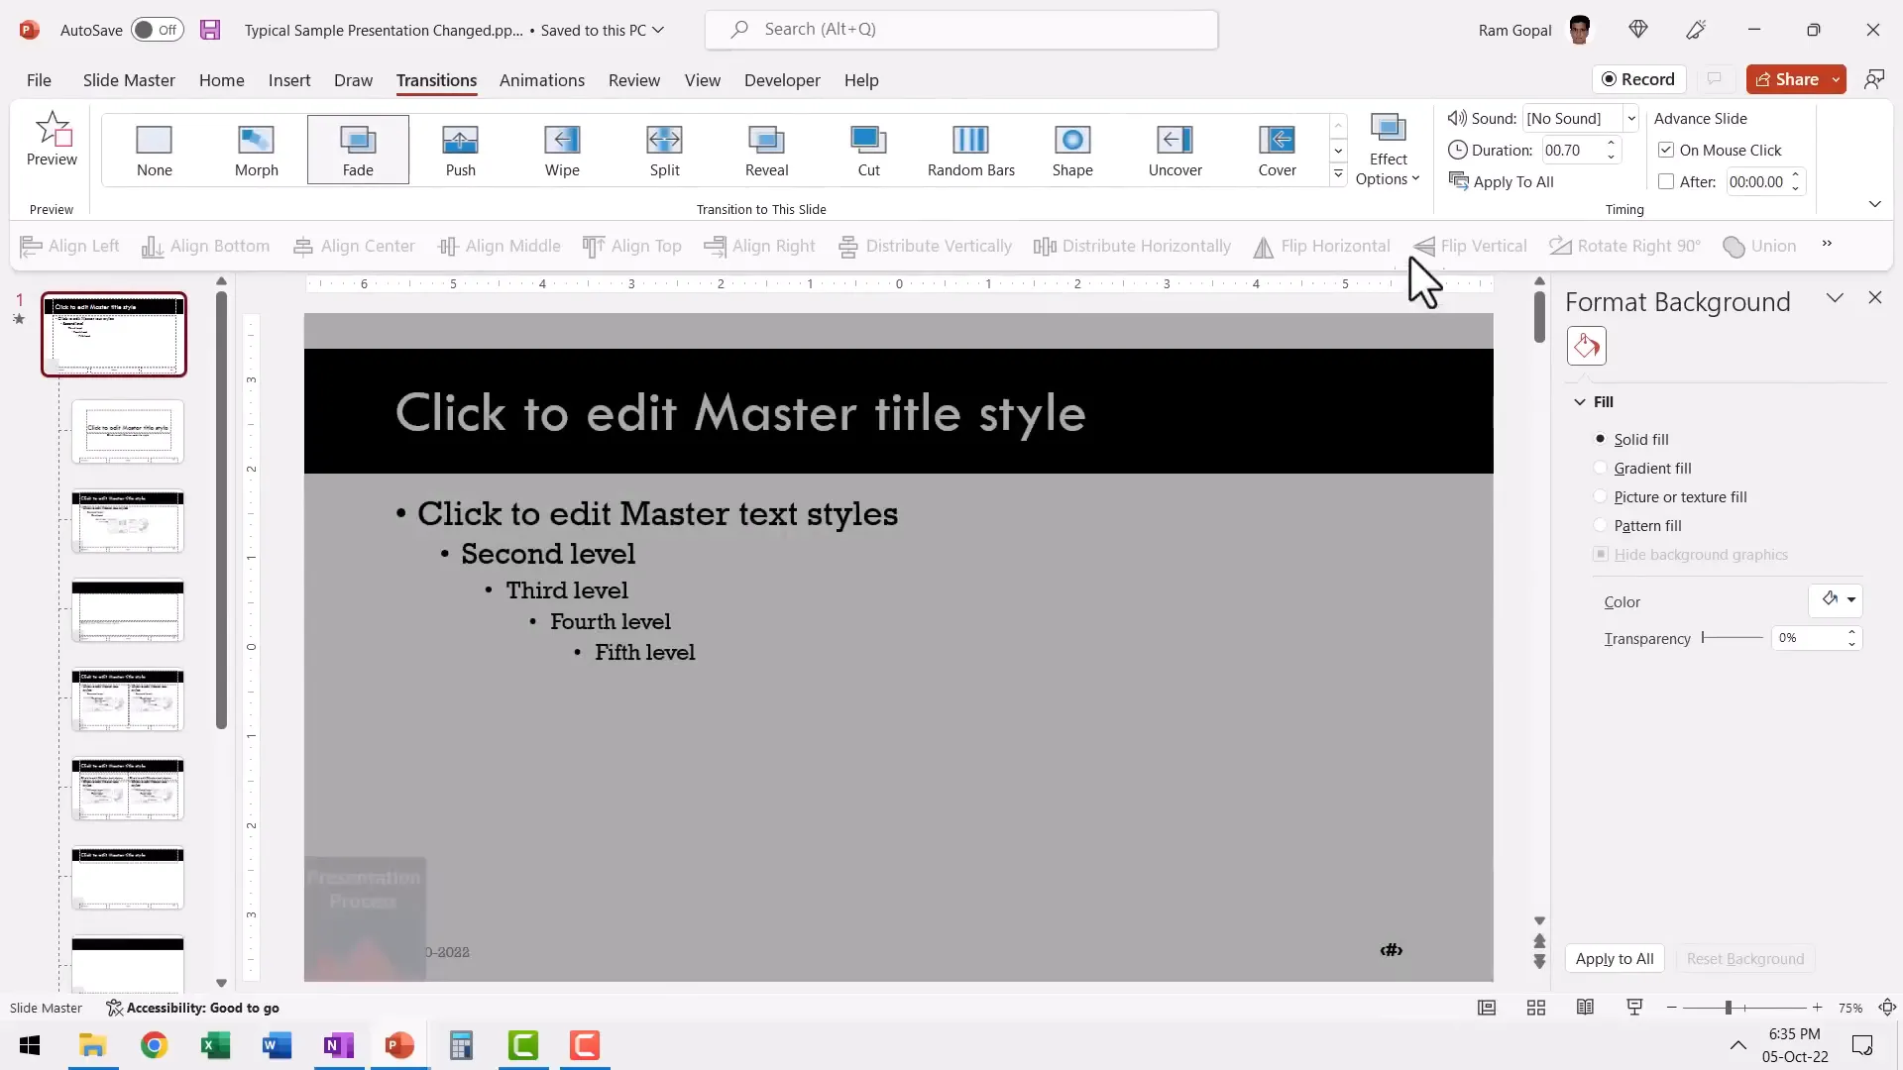Go to the Insert tab
This screenshot has width=1903, height=1070.
[289, 80]
